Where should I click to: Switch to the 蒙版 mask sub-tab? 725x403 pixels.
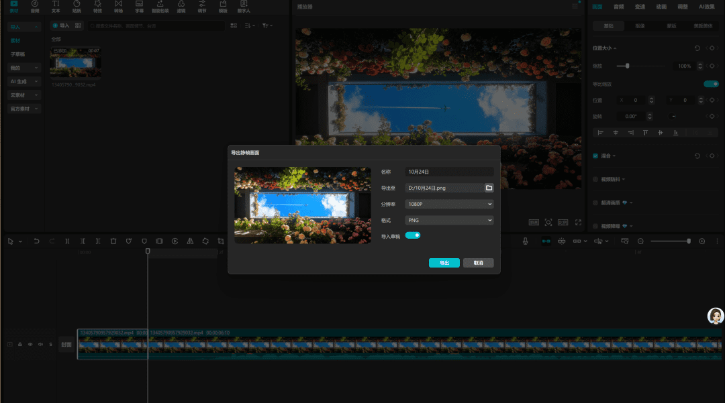point(671,26)
